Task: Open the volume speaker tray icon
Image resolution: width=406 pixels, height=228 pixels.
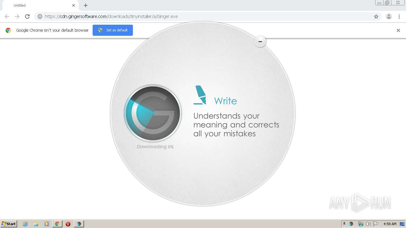Action: coord(368,224)
